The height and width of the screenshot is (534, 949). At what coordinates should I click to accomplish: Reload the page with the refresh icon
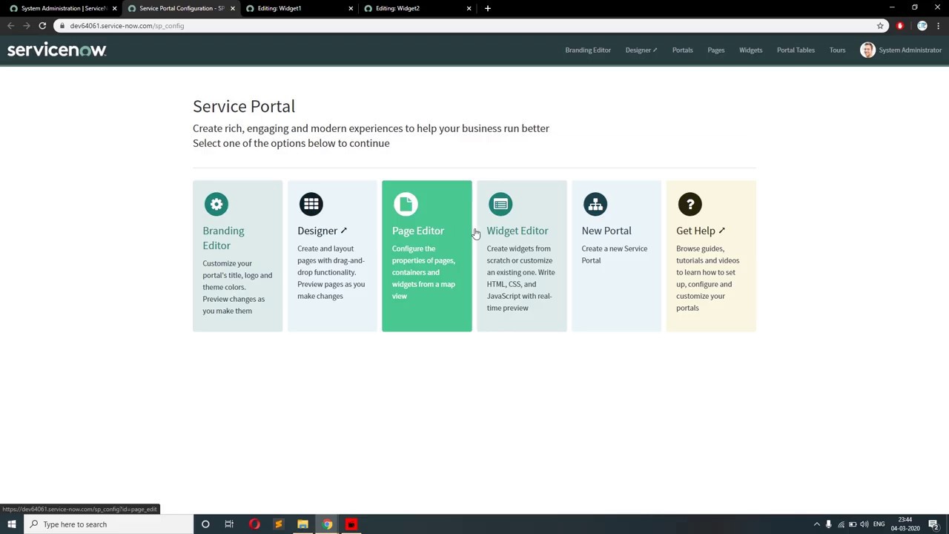pyautogui.click(x=42, y=26)
